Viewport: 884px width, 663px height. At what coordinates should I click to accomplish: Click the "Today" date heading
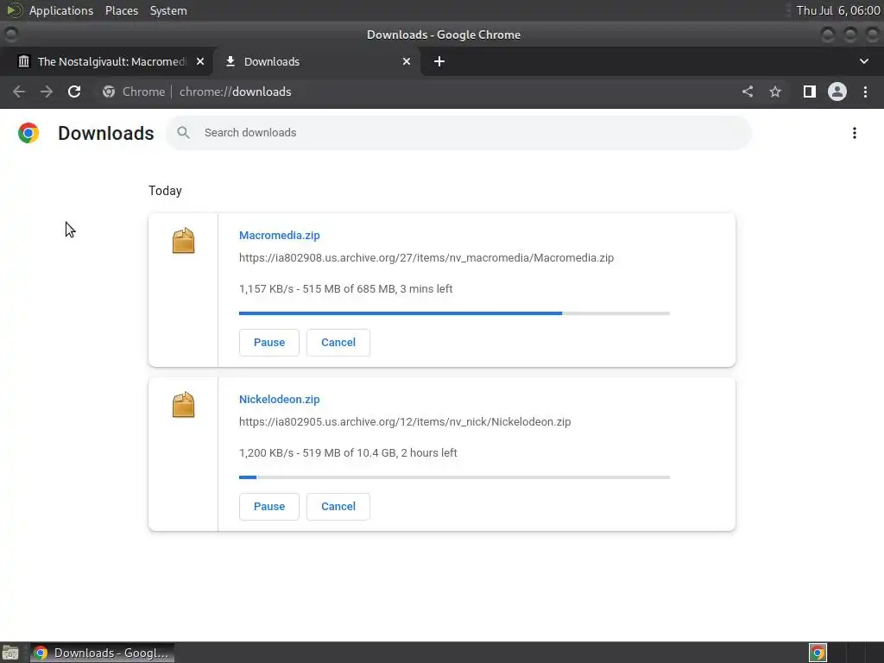click(165, 191)
